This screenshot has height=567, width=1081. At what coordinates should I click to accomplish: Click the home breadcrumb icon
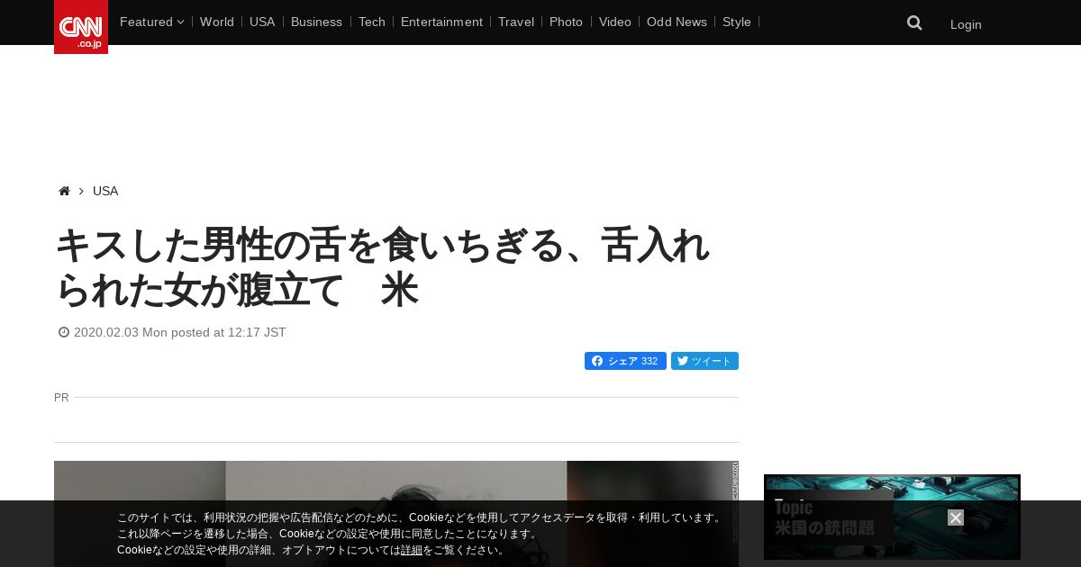click(64, 191)
